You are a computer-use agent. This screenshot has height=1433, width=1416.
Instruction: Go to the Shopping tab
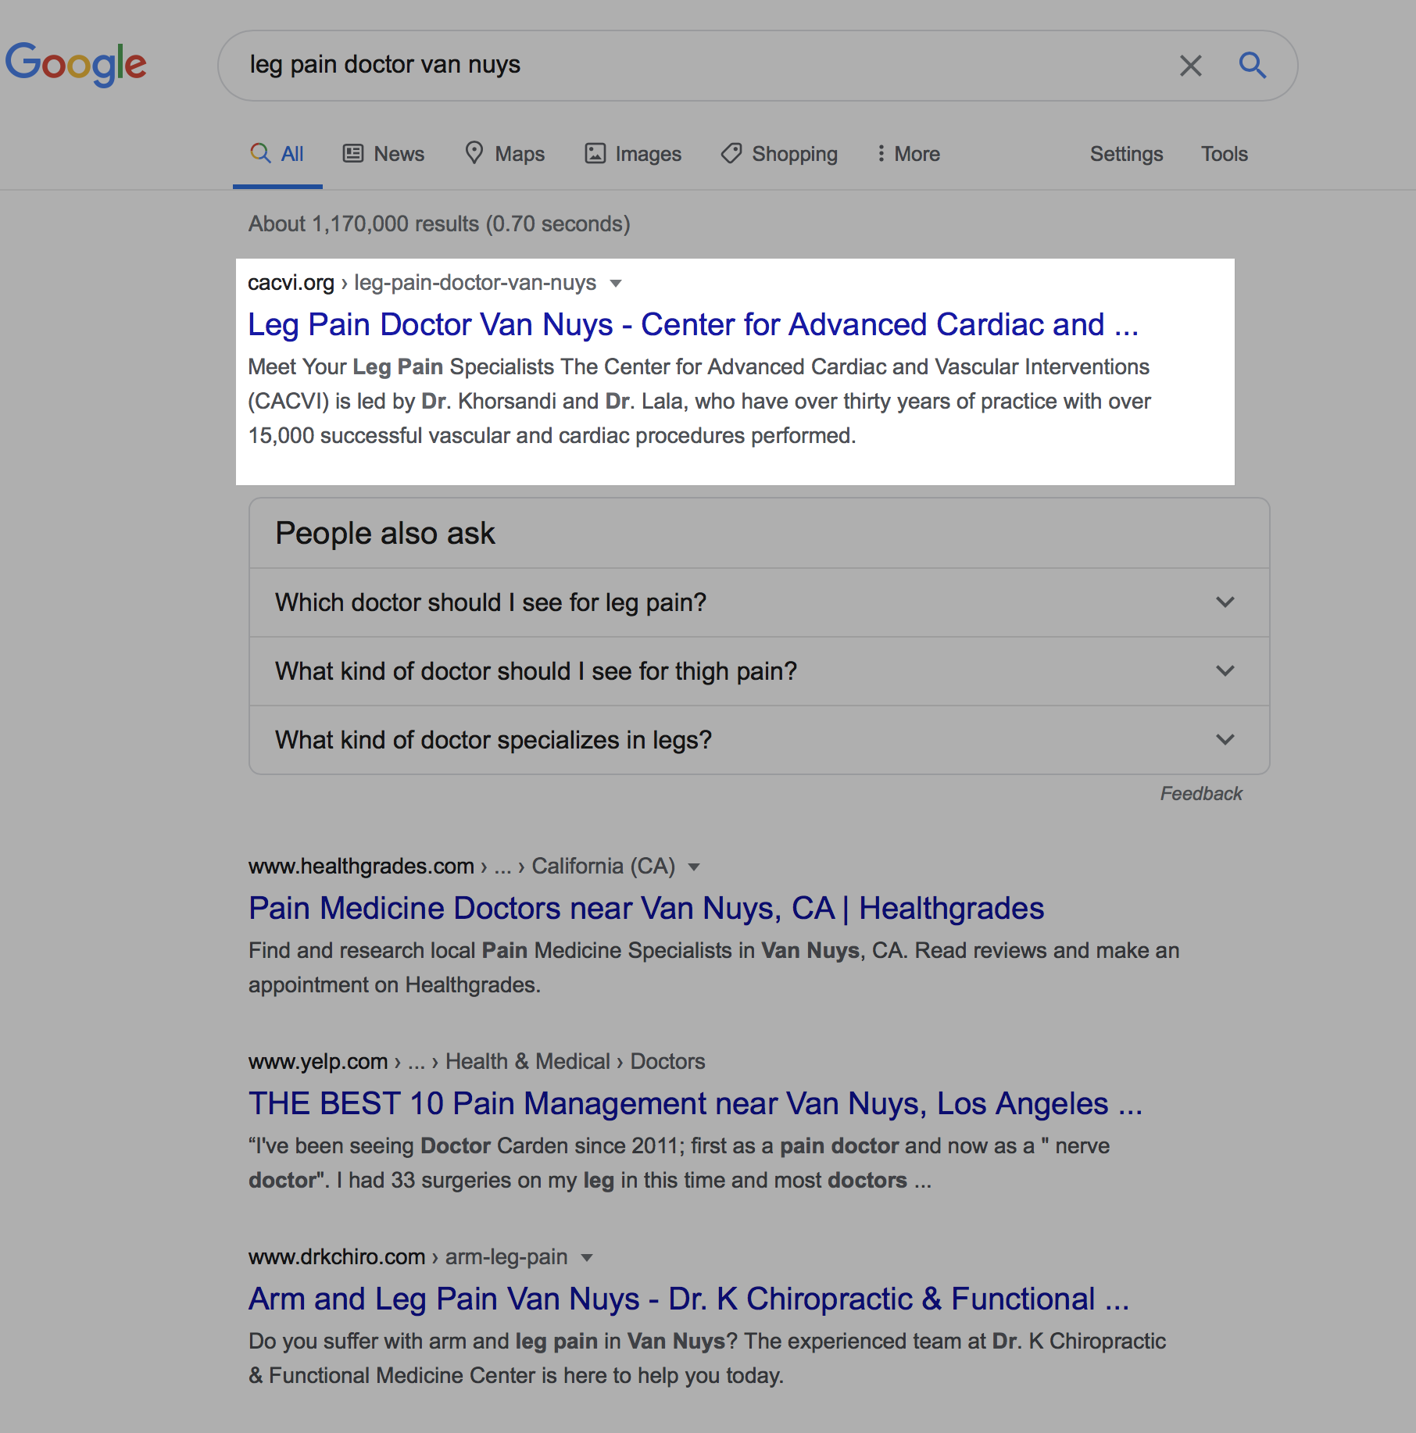pos(779,154)
